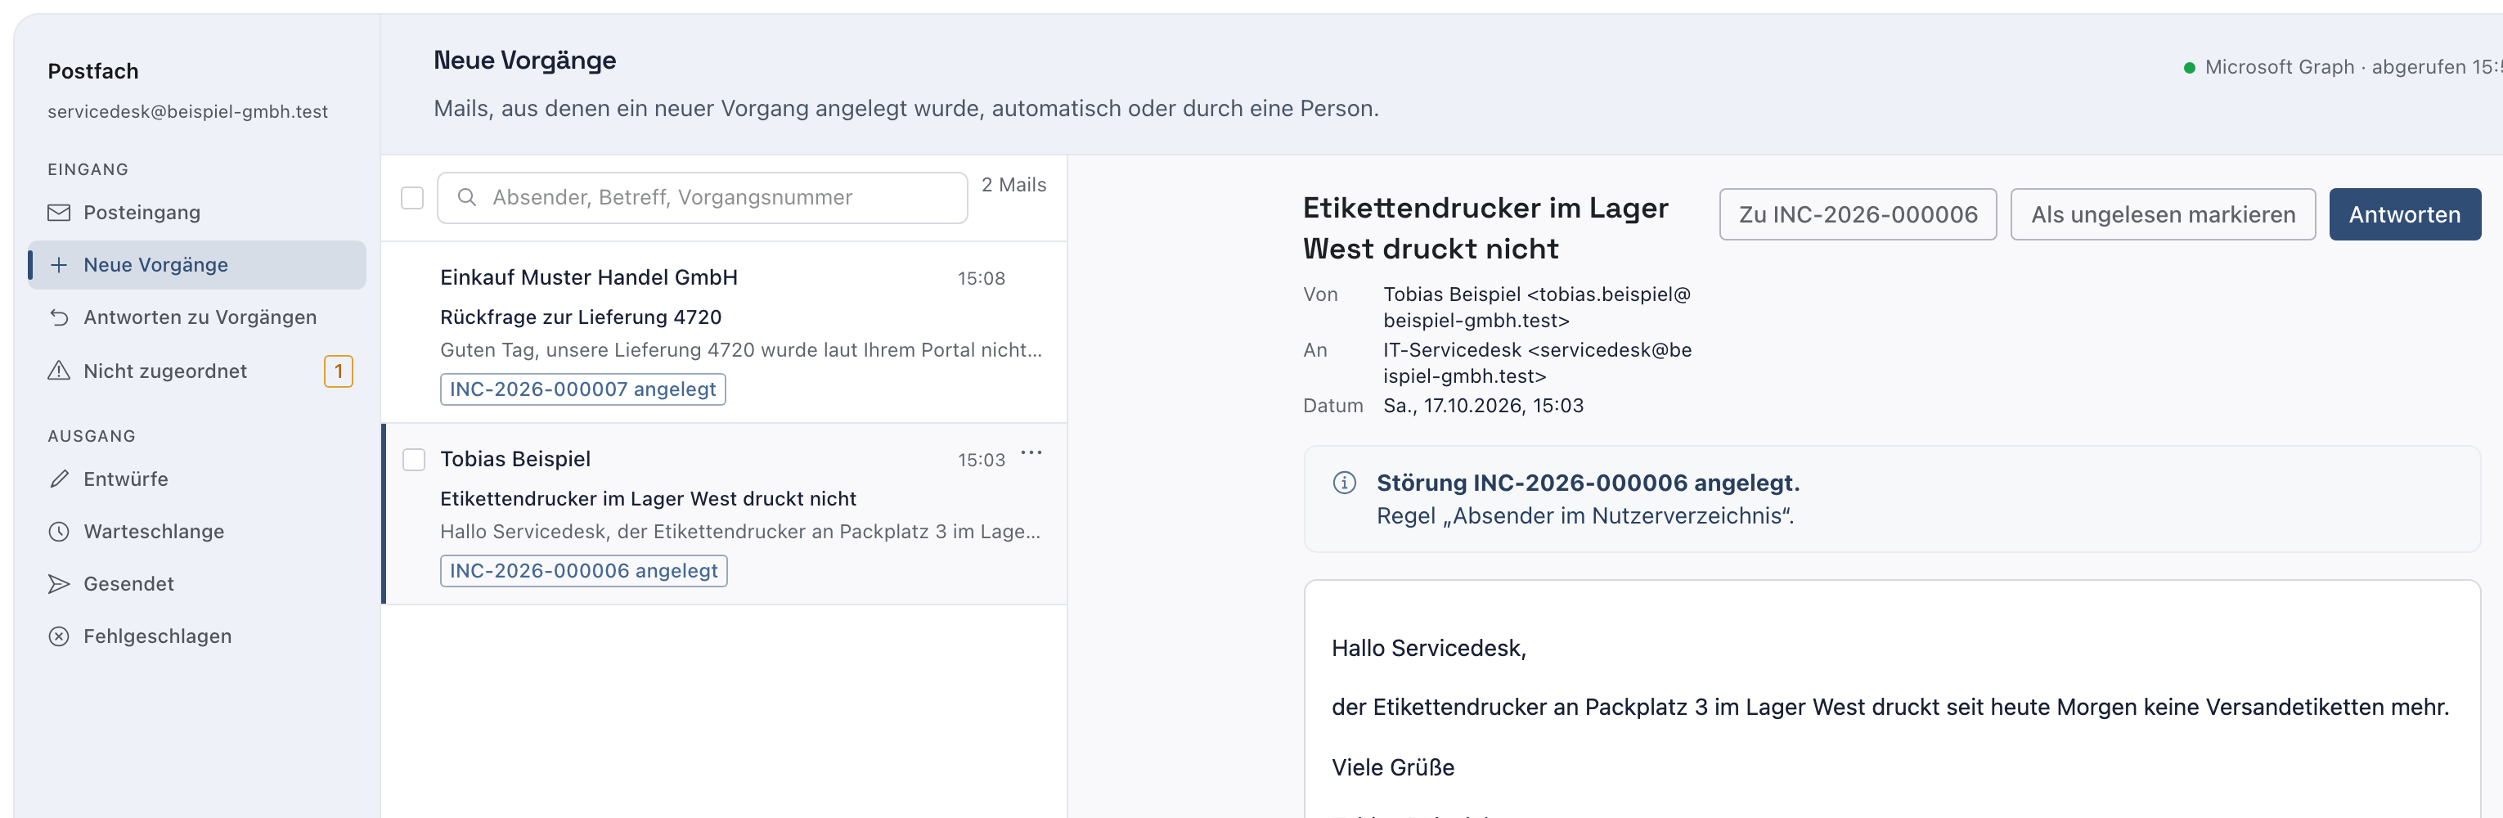
Task: Click the Posteingang envelope icon
Action: (x=59, y=212)
